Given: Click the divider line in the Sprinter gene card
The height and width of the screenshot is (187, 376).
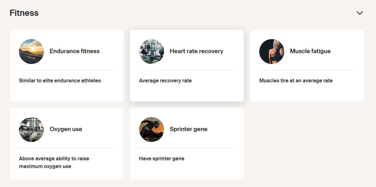Looking at the screenshot, I should (187, 148).
